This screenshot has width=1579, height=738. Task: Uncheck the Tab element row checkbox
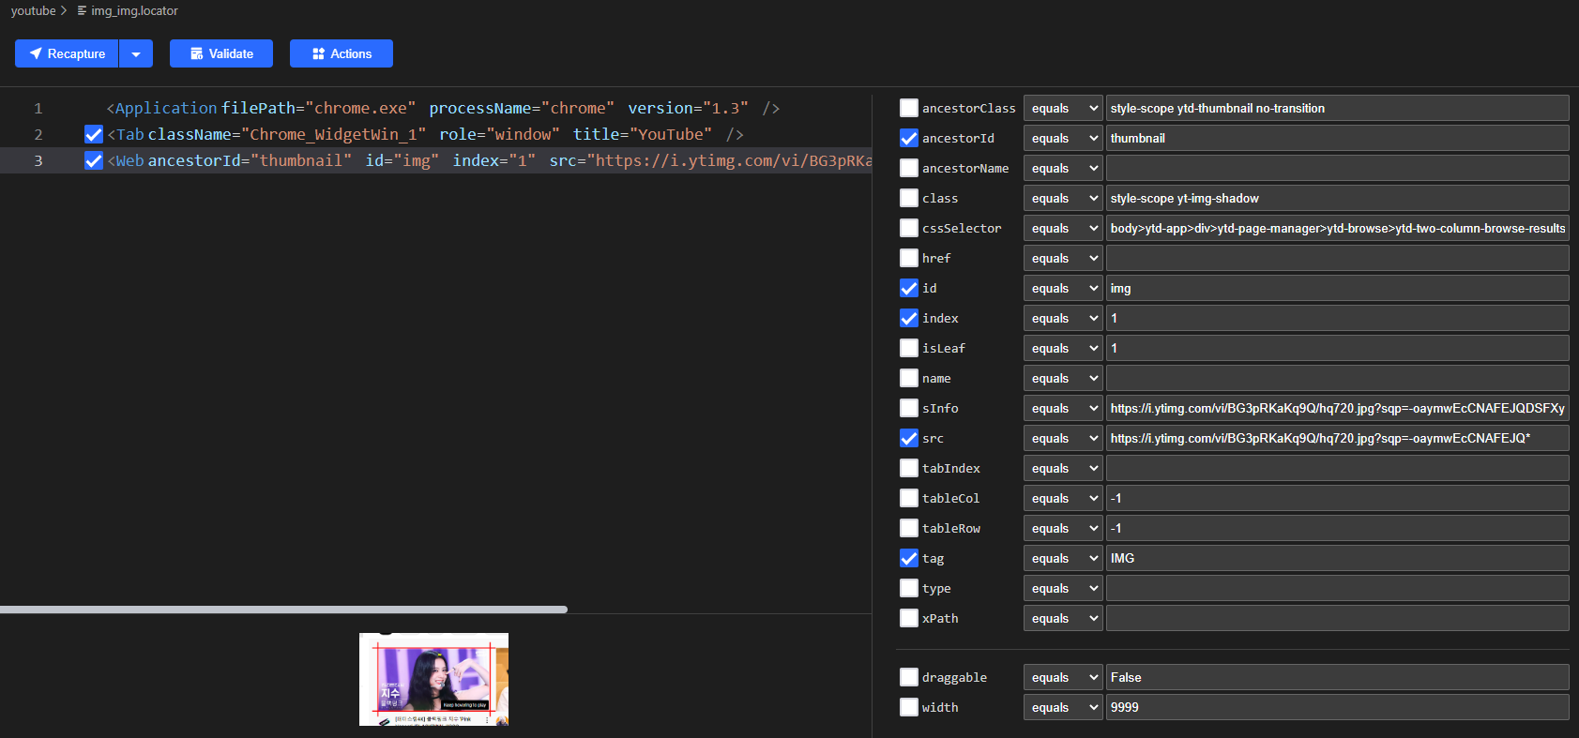click(94, 134)
